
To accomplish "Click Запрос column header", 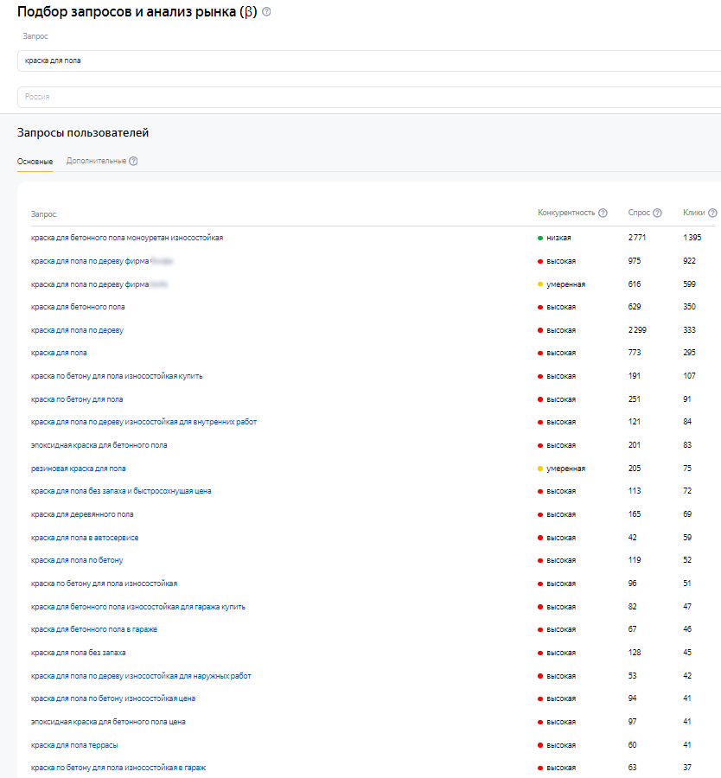I will click(x=44, y=214).
